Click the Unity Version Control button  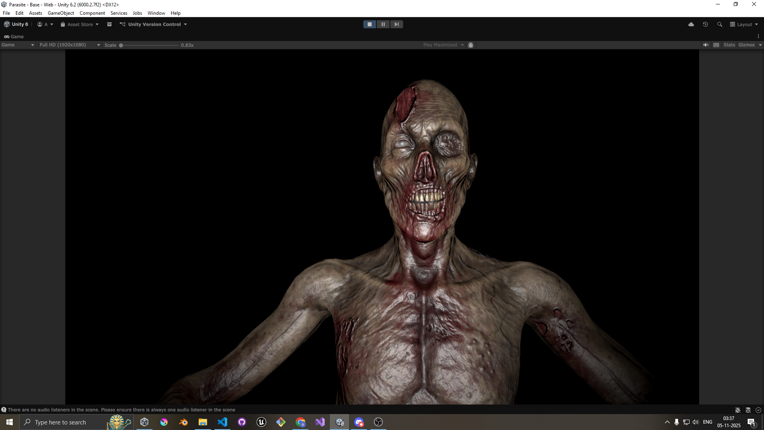[154, 24]
